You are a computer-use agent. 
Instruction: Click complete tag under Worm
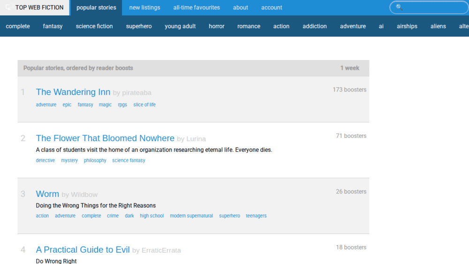click(x=91, y=216)
